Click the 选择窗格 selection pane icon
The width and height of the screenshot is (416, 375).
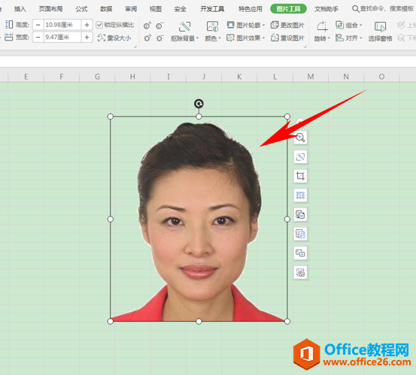tap(380, 32)
